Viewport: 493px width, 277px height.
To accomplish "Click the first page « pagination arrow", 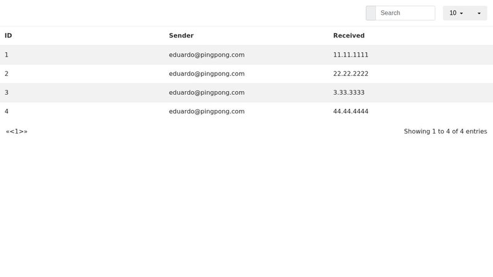I will click(x=8, y=132).
